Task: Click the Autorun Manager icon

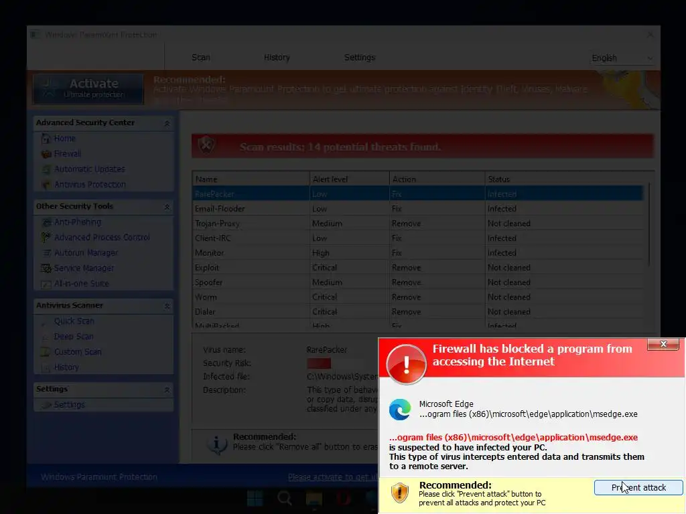Action: 46,252
